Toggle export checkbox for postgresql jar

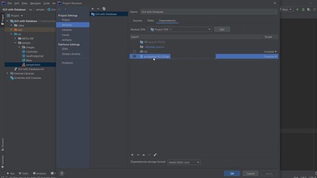pyautogui.click(x=134, y=56)
